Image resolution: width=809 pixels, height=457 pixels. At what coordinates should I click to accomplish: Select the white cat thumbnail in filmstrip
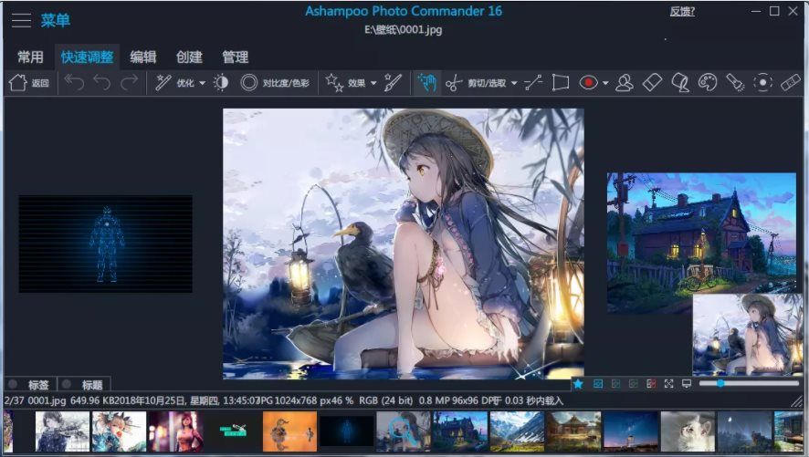pos(688,431)
